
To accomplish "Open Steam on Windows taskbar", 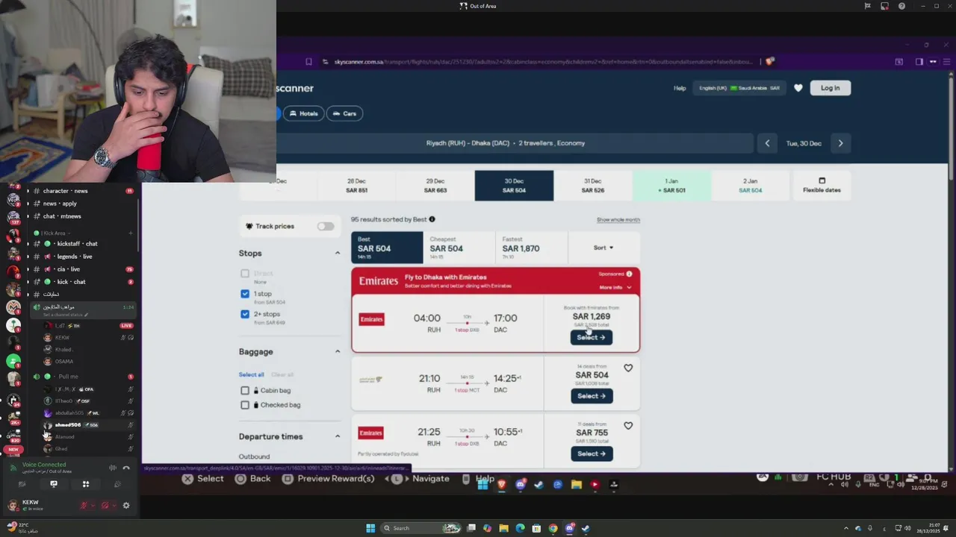I will pyautogui.click(x=586, y=528).
